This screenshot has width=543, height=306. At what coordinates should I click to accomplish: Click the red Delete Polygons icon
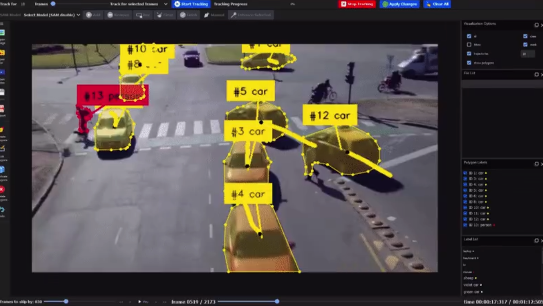point(2,189)
